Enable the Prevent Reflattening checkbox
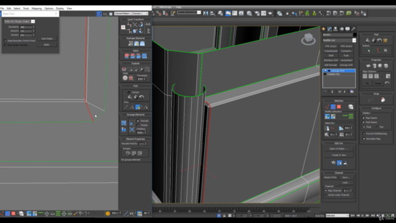396x223 pixels. pos(364,134)
